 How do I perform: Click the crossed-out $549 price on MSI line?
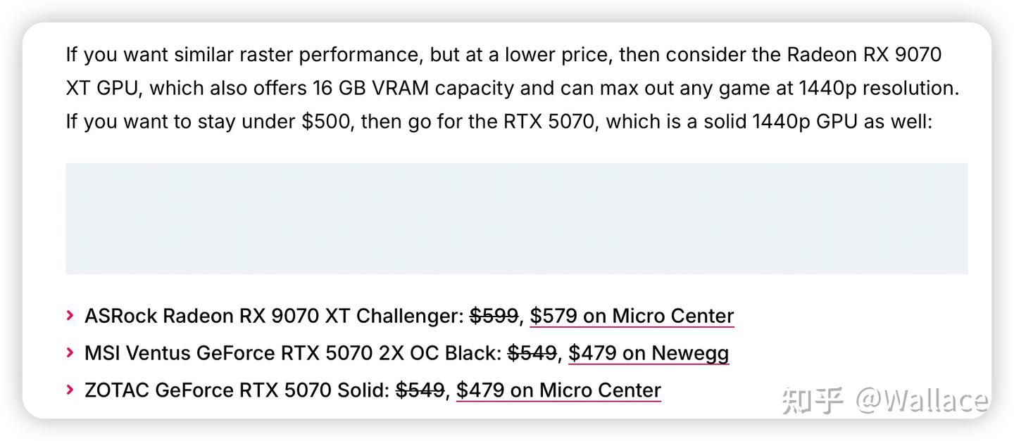(532, 353)
